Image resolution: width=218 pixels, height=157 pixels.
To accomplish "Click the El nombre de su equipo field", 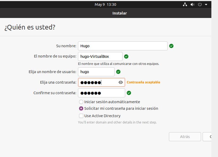I will (100, 56).
